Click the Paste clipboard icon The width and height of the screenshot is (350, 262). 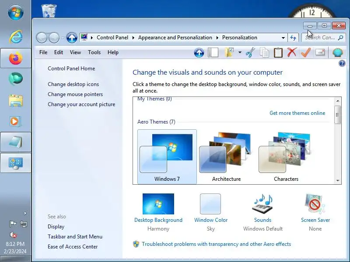click(x=278, y=53)
